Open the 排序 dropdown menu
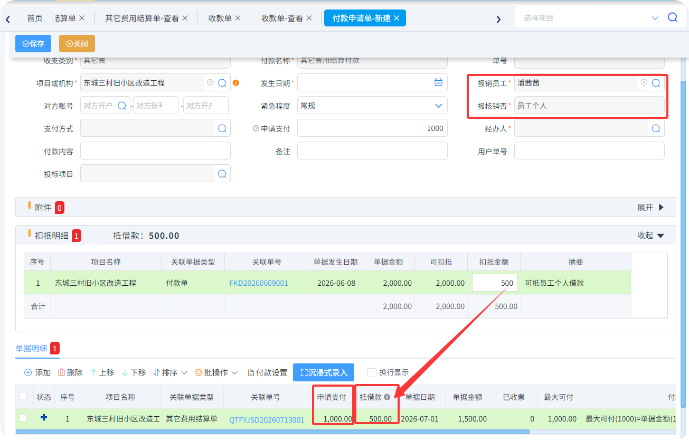 (170, 372)
